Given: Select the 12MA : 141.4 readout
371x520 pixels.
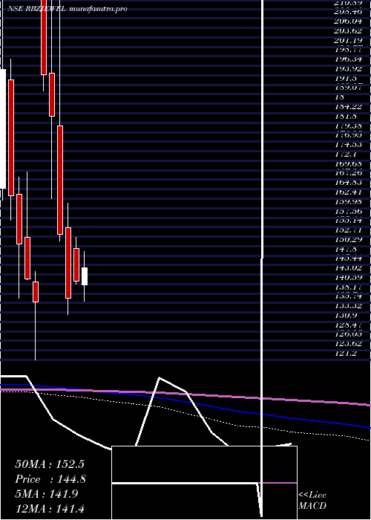Looking at the screenshot, I should point(50,508).
